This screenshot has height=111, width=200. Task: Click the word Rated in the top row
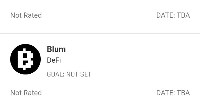33,15
